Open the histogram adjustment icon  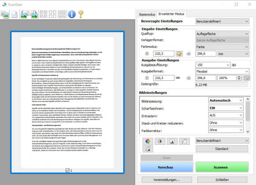(x=172, y=141)
